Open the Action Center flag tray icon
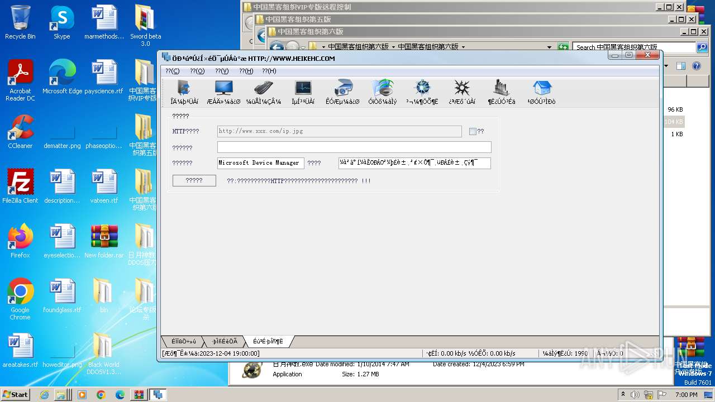Viewport: 715px width, 402px height. 663,394
